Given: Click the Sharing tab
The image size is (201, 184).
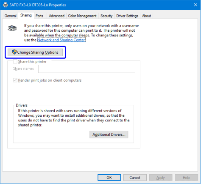Looking at the screenshot, I should (x=26, y=15).
